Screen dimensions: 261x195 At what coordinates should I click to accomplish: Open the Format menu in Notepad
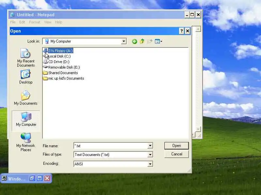click(35, 22)
